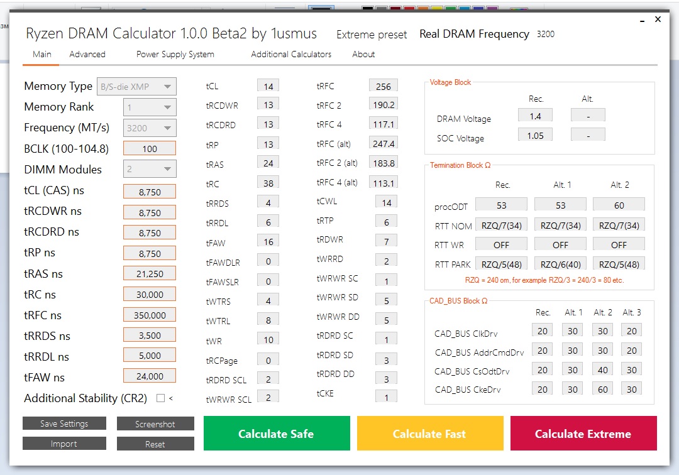This screenshot has height=475, width=679.
Task: Click the tCL value 14
Action: point(268,86)
